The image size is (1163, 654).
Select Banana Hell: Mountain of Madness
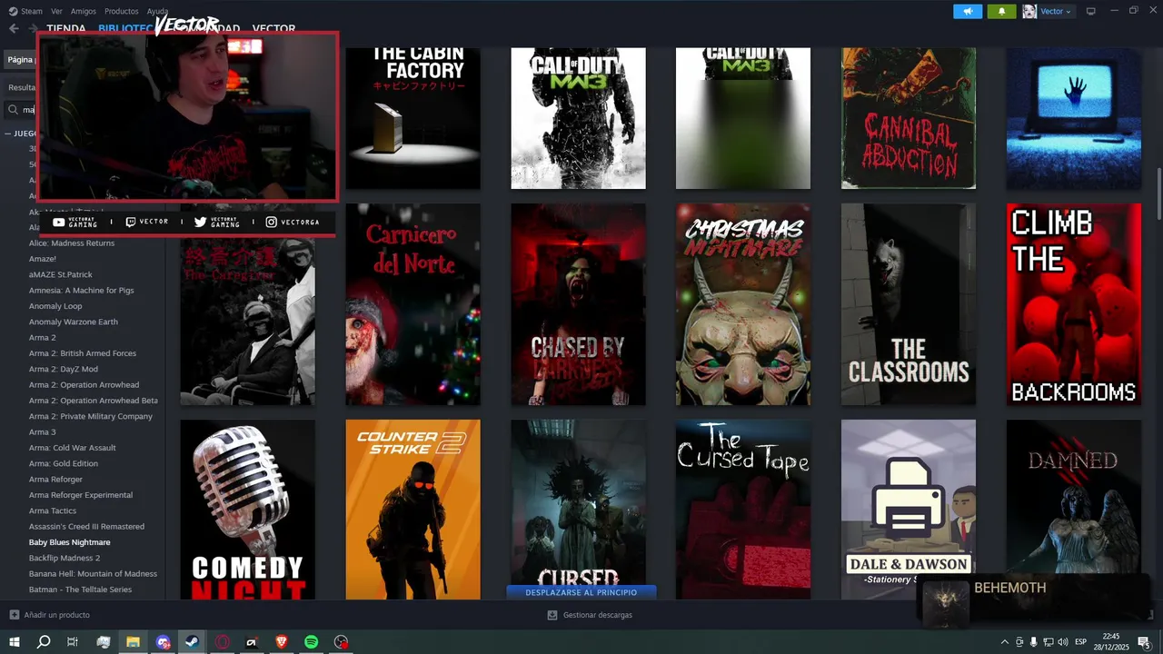93,574
